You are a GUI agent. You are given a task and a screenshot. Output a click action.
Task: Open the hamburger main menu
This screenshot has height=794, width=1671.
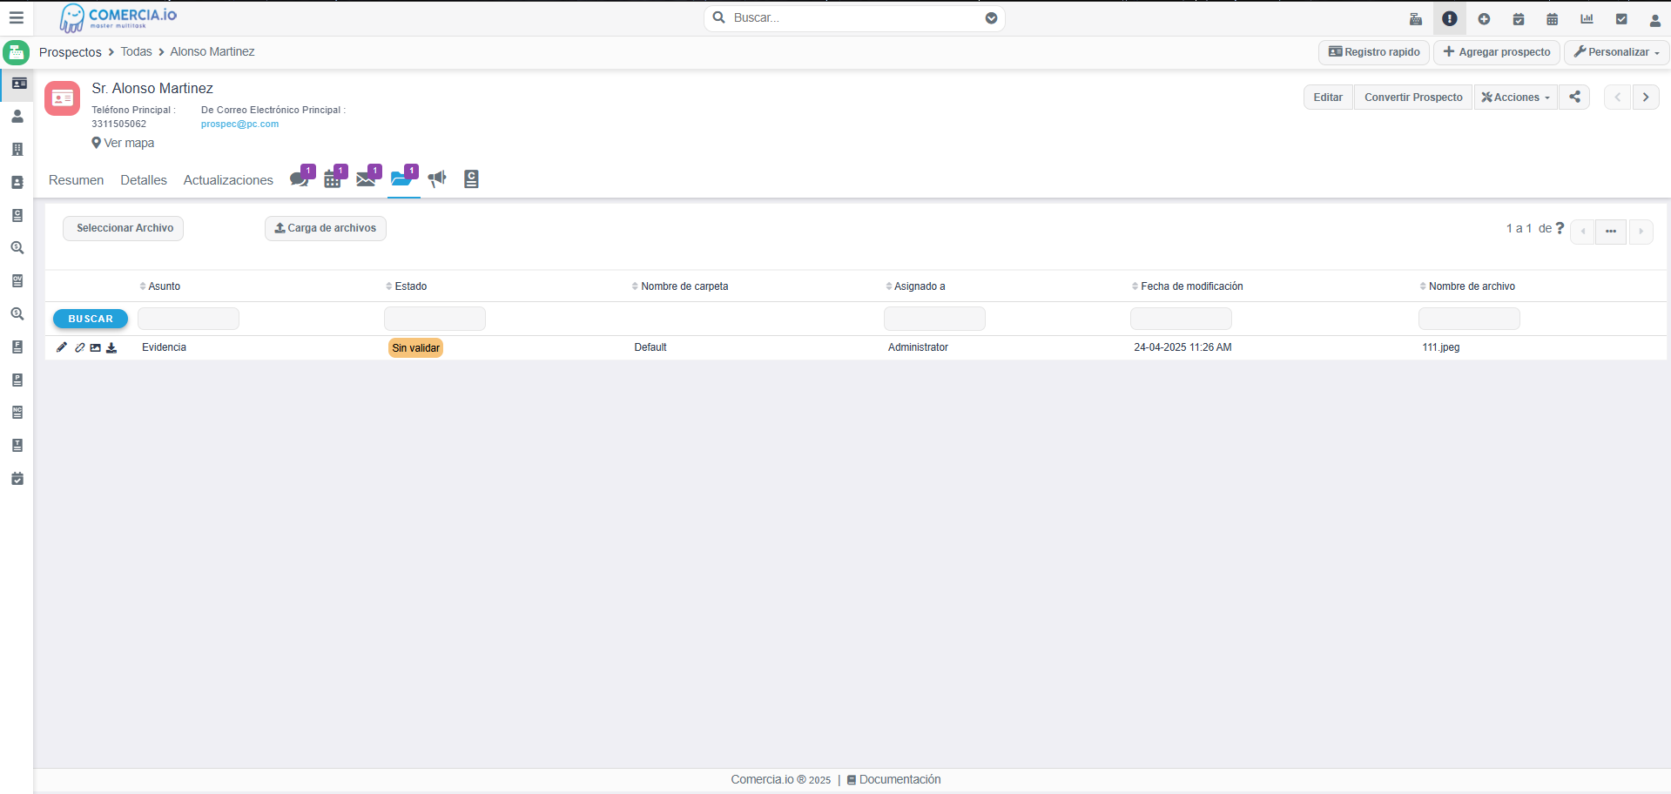point(16,17)
